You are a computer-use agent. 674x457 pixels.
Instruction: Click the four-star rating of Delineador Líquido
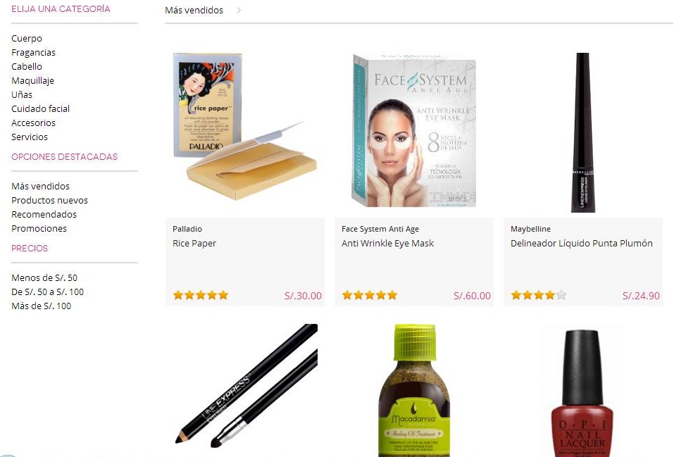539,295
